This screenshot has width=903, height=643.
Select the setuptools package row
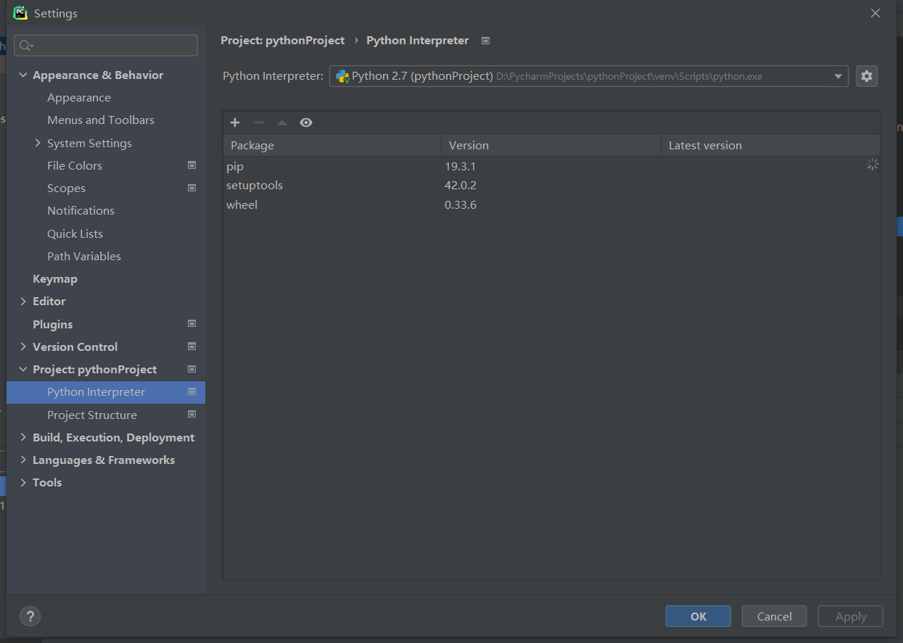coord(551,186)
